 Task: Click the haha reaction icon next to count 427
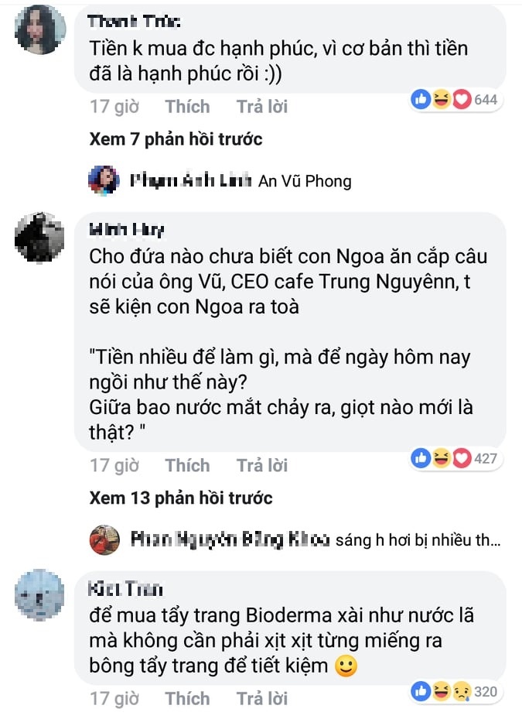tap(441, 459)
